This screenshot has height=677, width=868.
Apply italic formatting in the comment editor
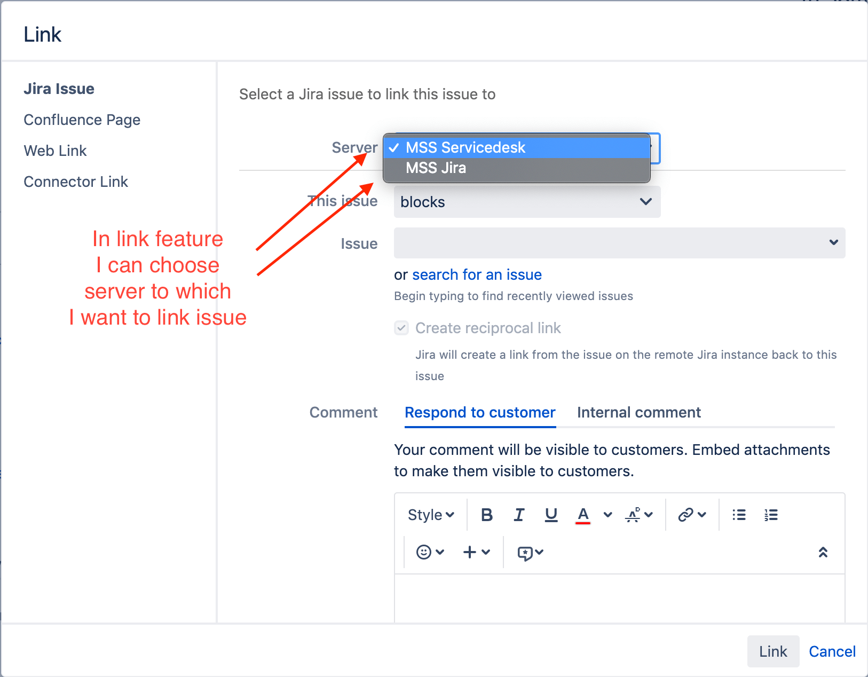click(519, 515)
